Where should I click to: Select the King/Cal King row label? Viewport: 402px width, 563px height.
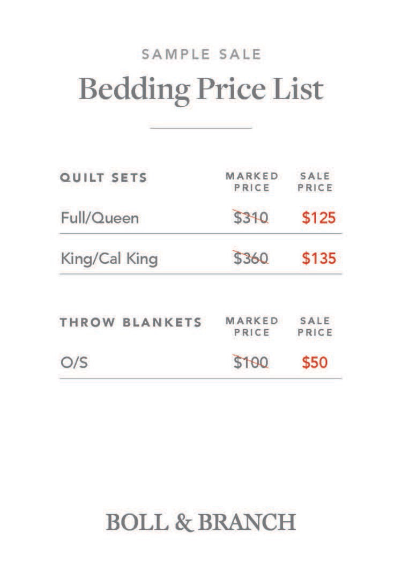(x=109, y=259)
